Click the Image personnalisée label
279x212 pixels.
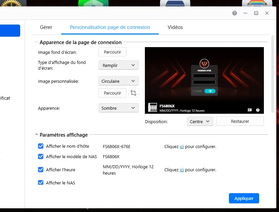[x=58, y=81]
